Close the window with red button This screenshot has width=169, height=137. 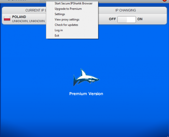click(165, 0)
